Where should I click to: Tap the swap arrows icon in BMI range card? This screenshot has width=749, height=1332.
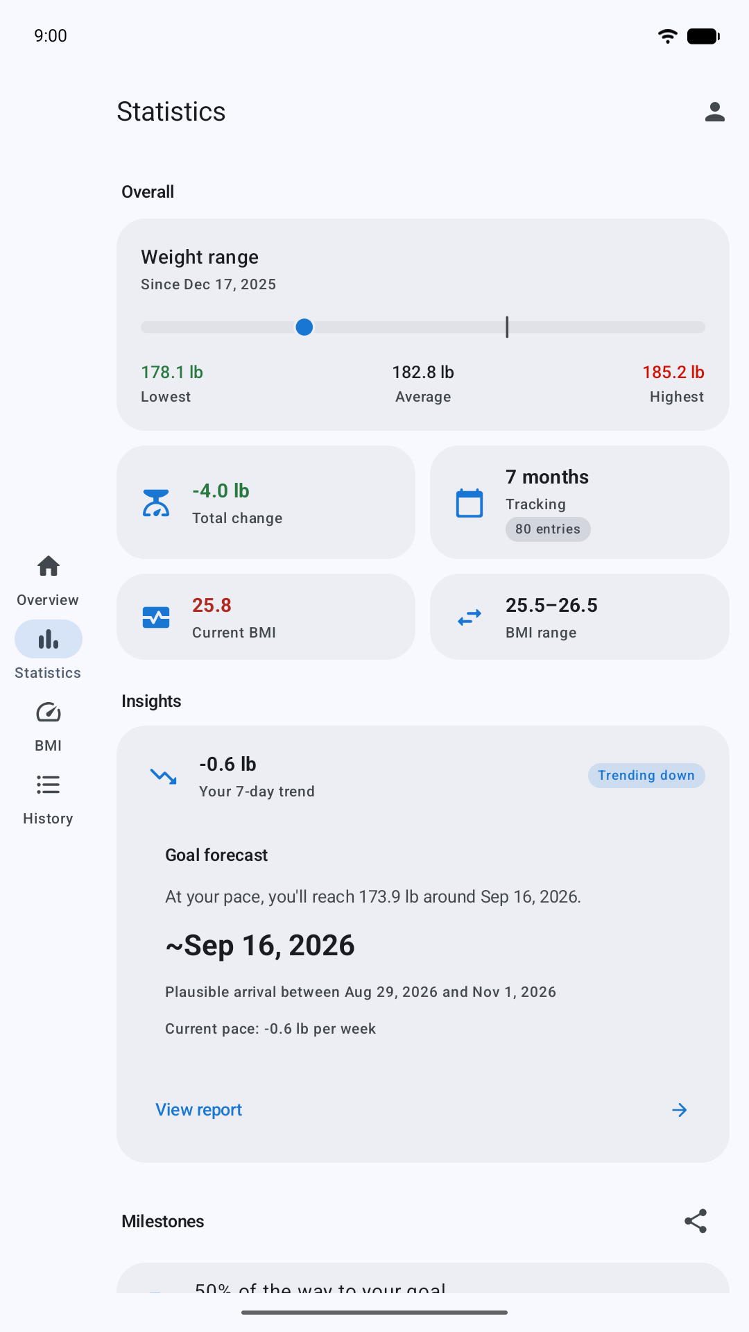pos(470,617)
